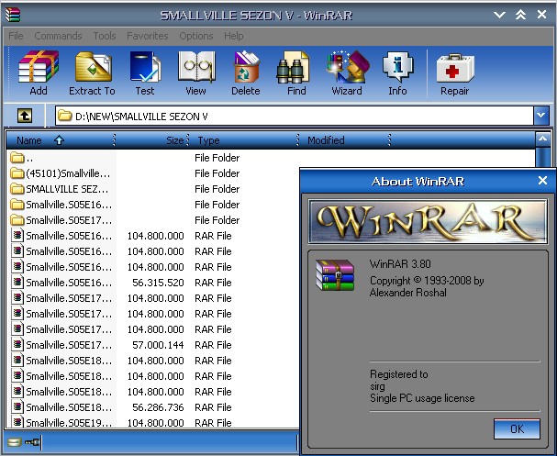Sort list by Name column header
The width and height of the screenshot is (557, 456).
tap(60, 140)
